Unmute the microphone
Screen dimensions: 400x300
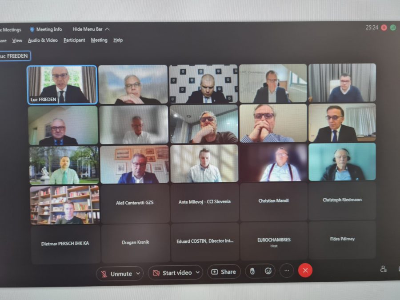(116, 273)
